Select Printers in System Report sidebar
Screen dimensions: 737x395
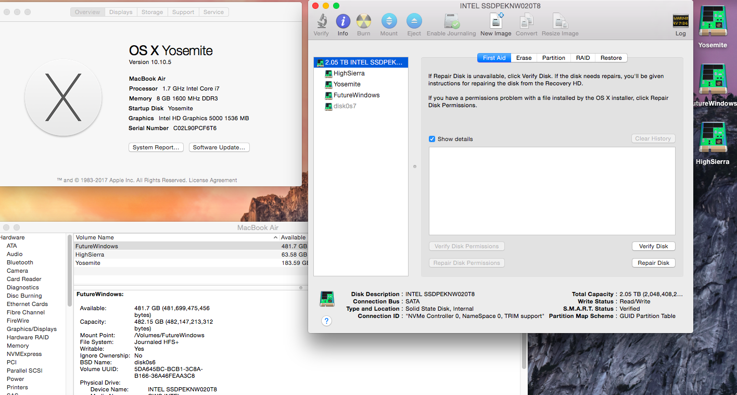17,387
